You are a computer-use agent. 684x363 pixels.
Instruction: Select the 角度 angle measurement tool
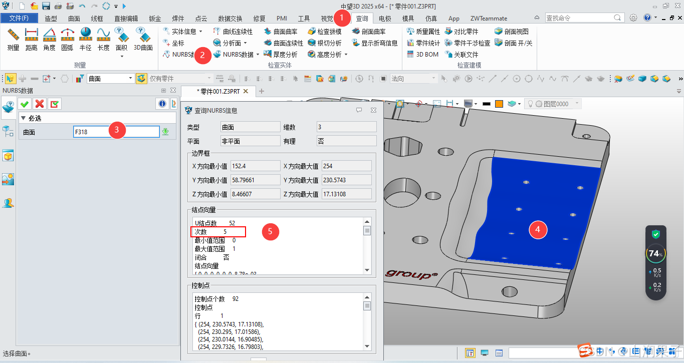(49, 40)
